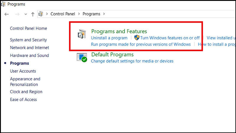Go to Control Panel Home
The width and height of the screenshot is (236, 133).
(x=28, y=28)
